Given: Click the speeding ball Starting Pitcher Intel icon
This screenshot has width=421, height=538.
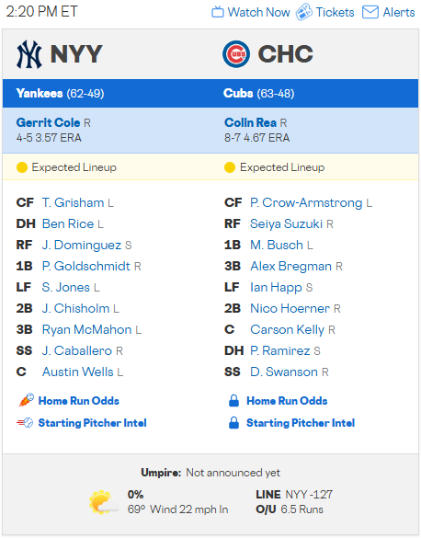Looking at the screenshot, I should [25, 423].
